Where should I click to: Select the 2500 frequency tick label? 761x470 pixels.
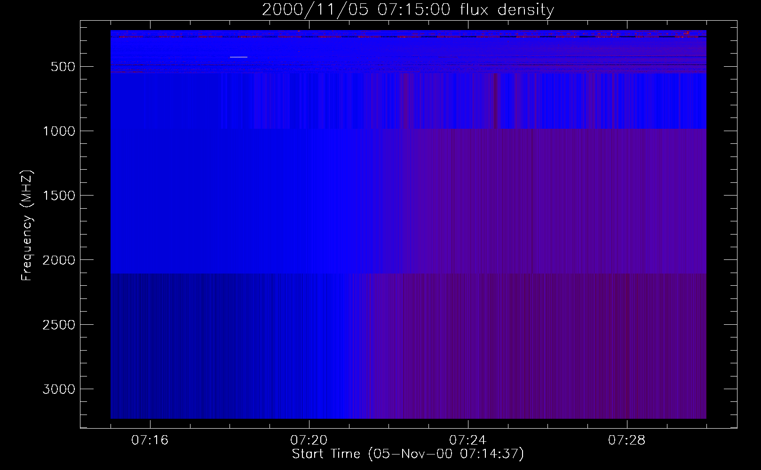point(58,325)
